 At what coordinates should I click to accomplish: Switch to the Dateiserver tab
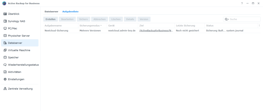click(x=51, y=12)
